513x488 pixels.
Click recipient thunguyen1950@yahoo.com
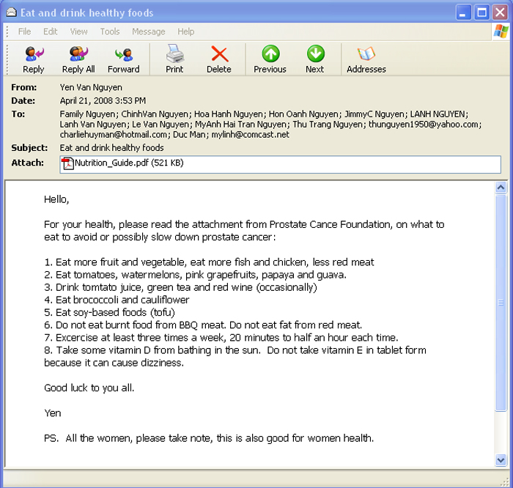424,125
